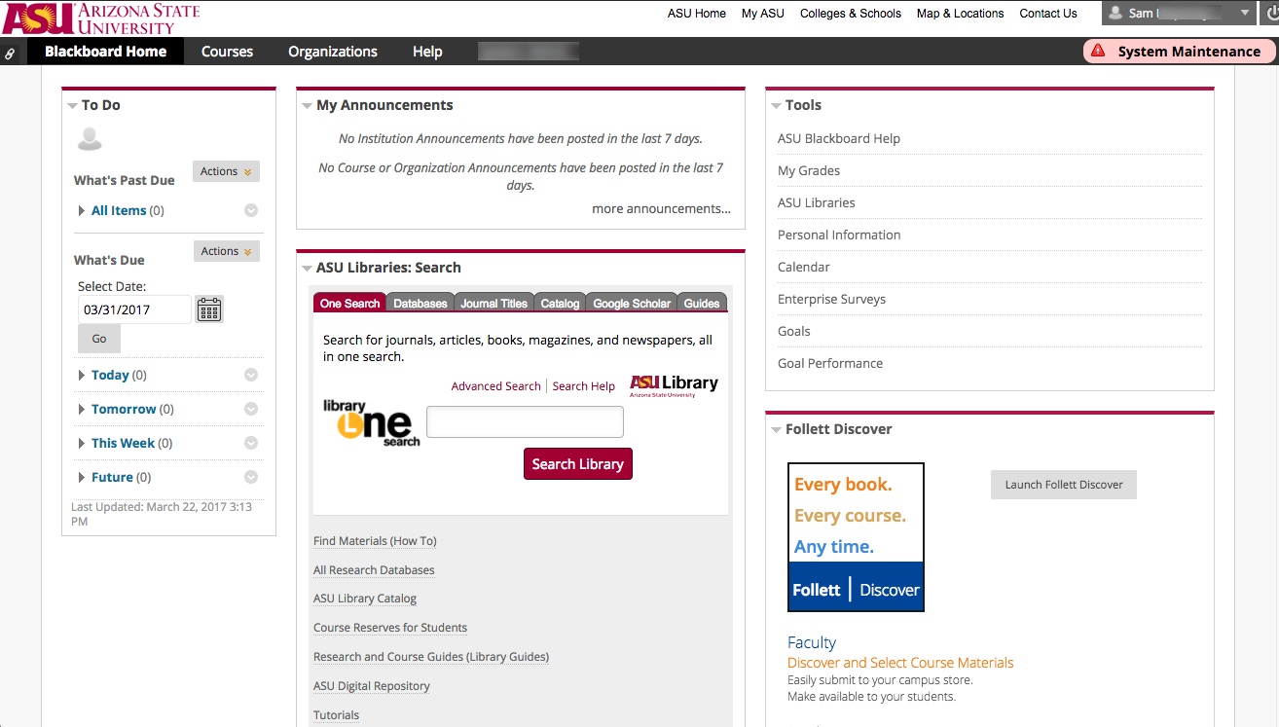Select the Journal Titles library tab
1279x727 pixels.
click(493, 303)
